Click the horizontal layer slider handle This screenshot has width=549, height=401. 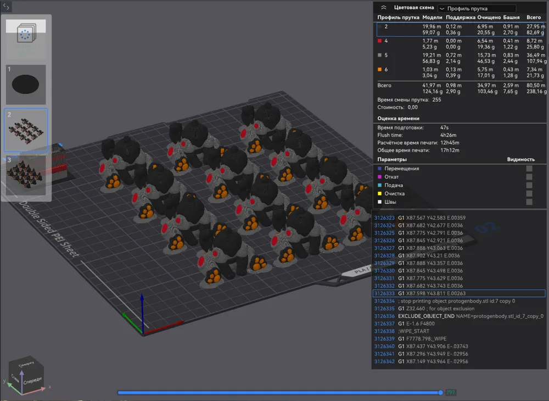click(x=440, y=393)
